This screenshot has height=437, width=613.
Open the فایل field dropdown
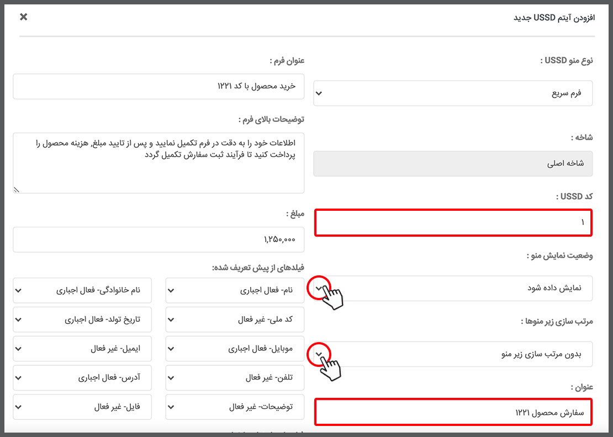pyautogui.click(x=82, y=407)
